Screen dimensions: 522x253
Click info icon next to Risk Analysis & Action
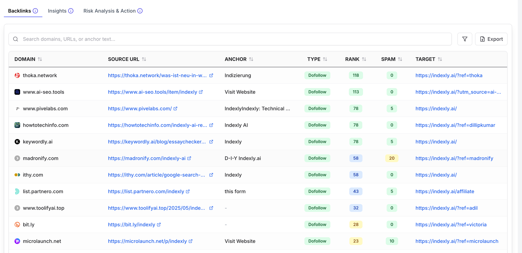coord(140,11)
